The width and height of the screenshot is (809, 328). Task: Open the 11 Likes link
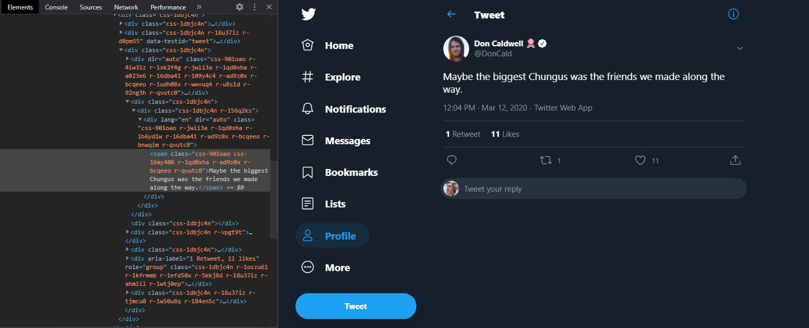[505, 134]
